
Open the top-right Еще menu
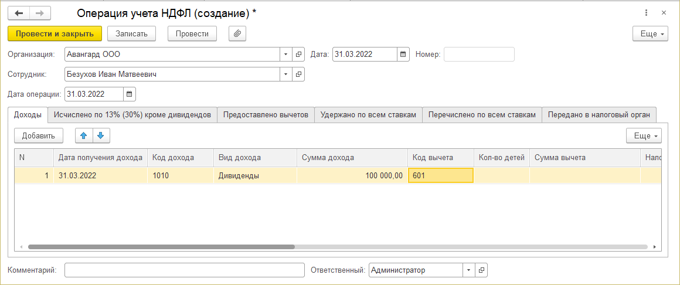coord(650,33)
